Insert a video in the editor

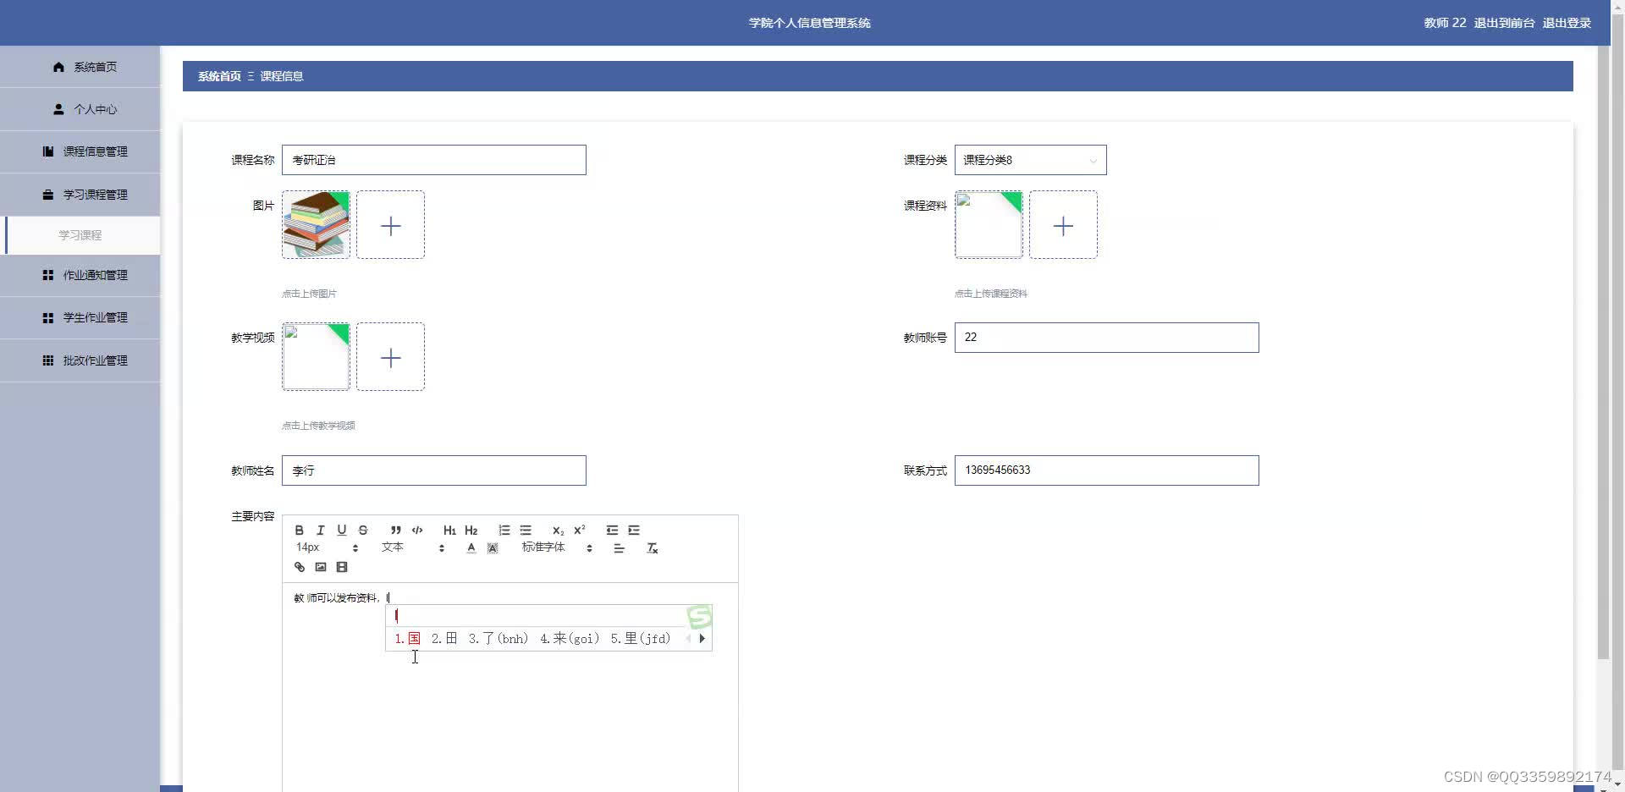click(342, 567)
